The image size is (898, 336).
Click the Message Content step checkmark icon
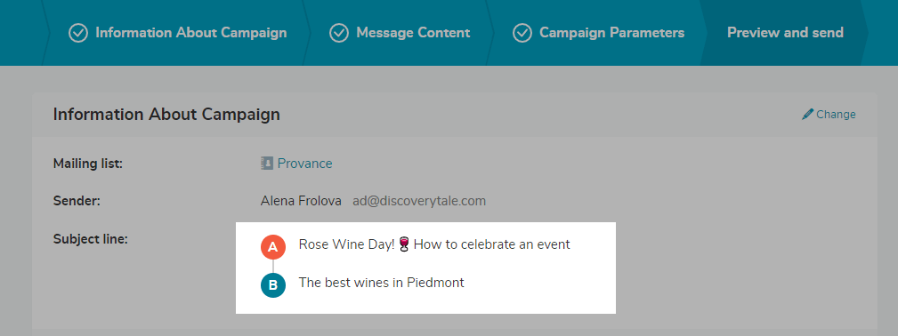coord(339,33)
